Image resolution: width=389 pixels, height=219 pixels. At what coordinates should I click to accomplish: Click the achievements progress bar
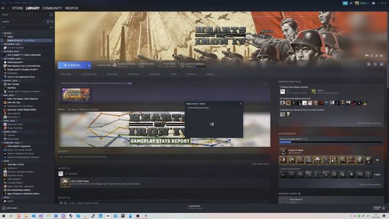pos(331,142)
